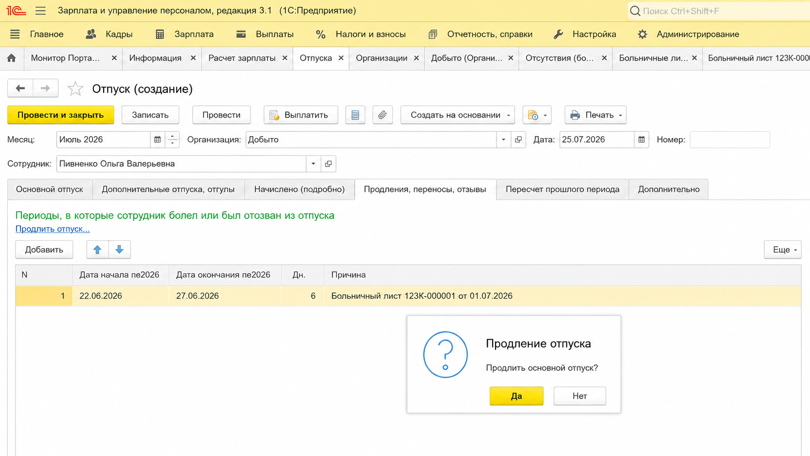Viewport: 810px width, 456px height.
Task: Open the calculation sheet icon button
Action: coord(356,115)
